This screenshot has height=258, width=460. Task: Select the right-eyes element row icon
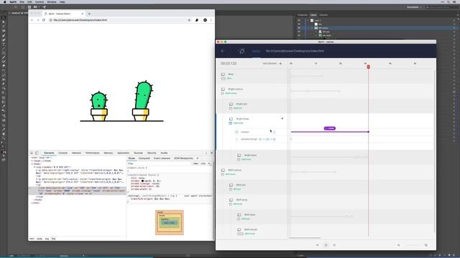pyautogui.click(x=239, y=156)
